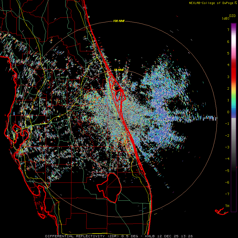Click the 100 NMI range ring label
Image resolution: width=238 pixels, height=238 pixels.
click(119, 21)
